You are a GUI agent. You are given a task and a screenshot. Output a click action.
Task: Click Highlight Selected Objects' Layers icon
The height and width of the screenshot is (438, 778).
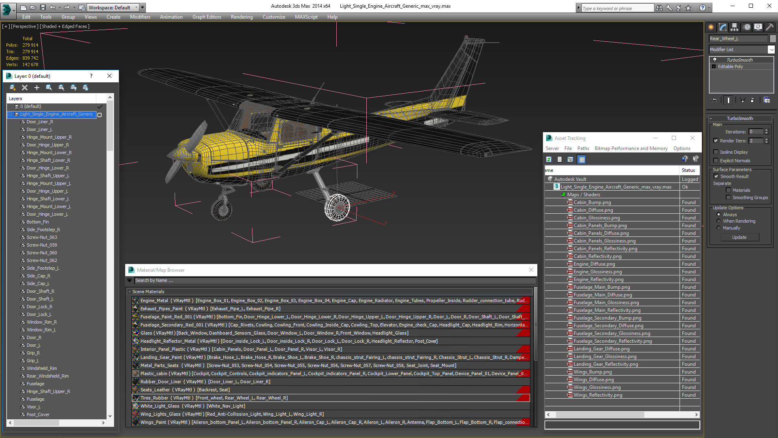[61, 88]
